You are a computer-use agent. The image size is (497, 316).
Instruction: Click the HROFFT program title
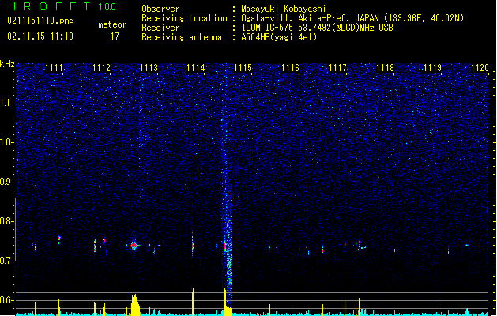click(49, 6)
